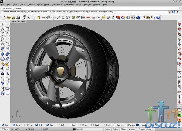Open the Transform menu
The width and height of the screenshot is (182, 131).
[69, 5]
